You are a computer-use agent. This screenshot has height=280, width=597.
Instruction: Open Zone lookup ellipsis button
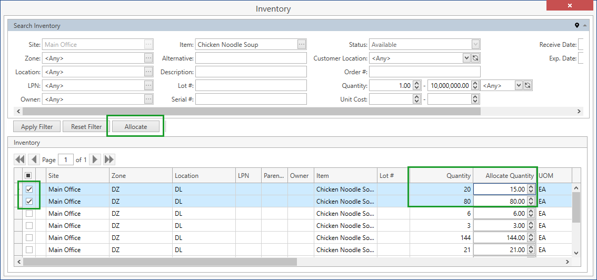tap(148, 58)
